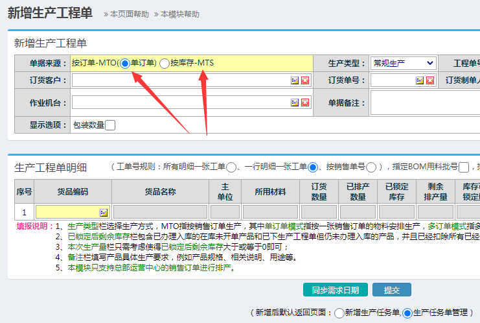This screenshot has height=323, width=480.
Task: Click 同步需求日期 button
Action: (335, 290)
